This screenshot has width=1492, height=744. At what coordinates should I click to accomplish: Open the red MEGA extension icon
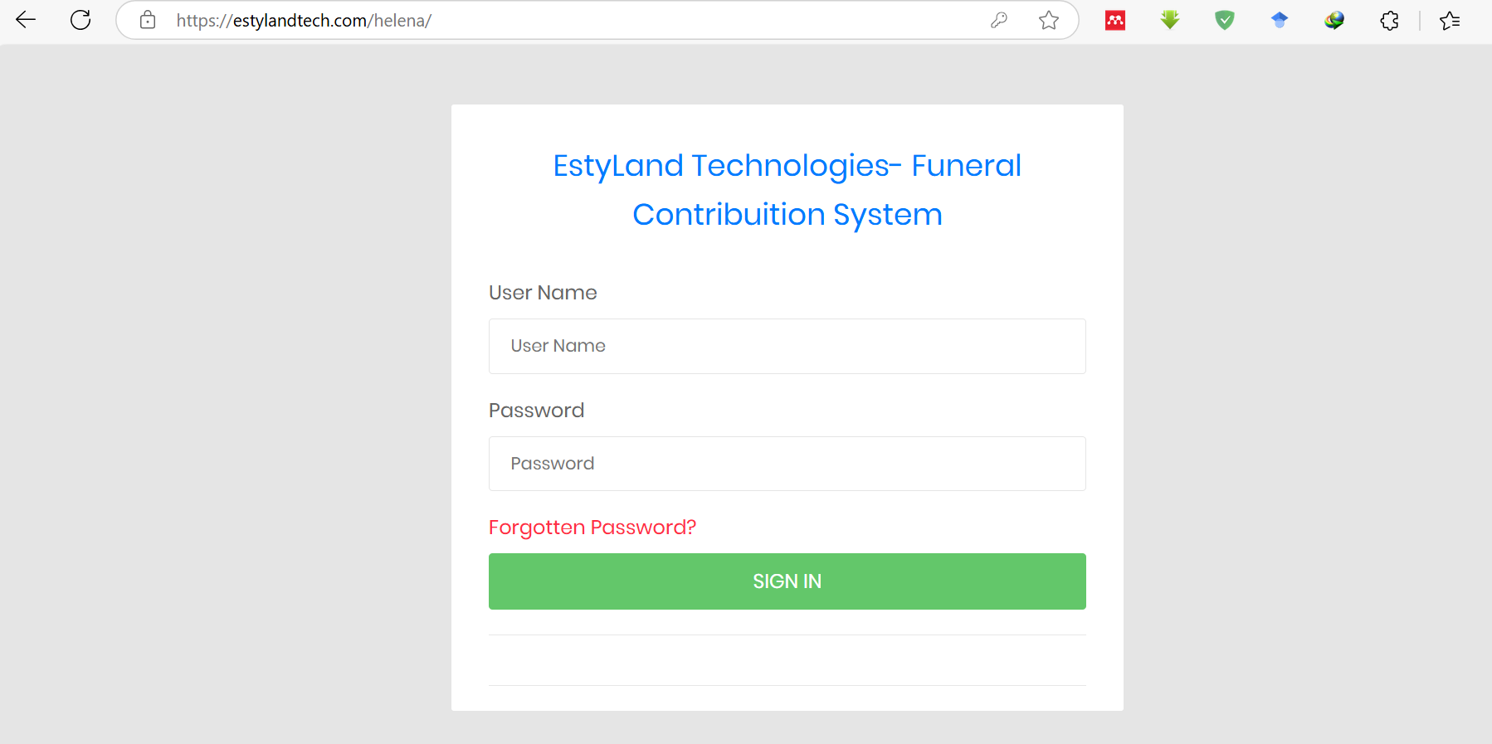click(1115, 20)
